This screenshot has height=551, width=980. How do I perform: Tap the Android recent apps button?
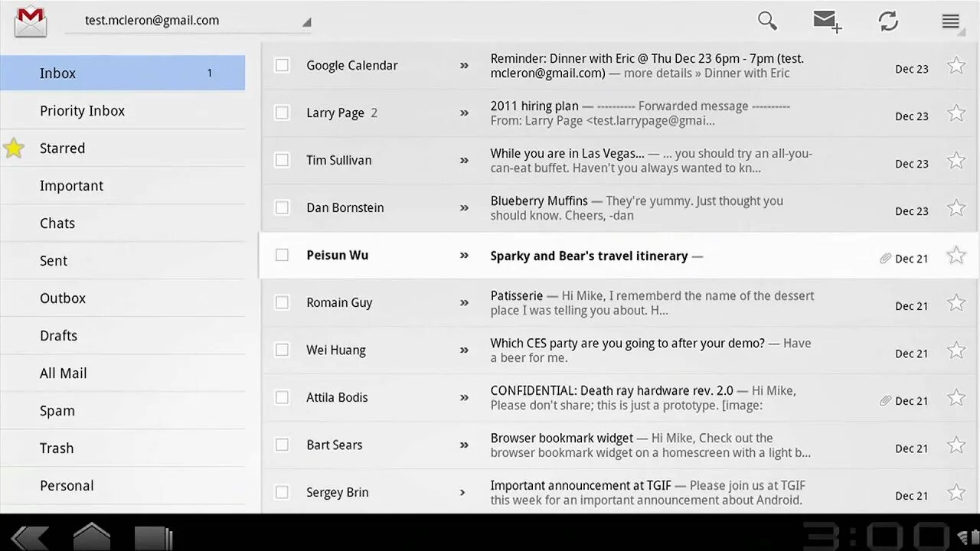[x=154, y=538]
